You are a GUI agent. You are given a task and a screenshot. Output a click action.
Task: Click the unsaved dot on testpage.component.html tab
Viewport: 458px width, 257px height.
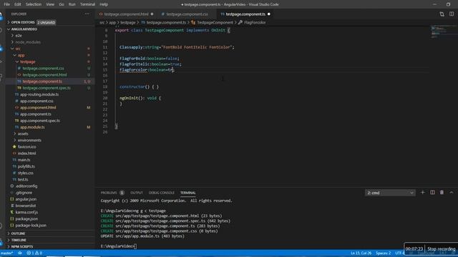pos(152,14)
